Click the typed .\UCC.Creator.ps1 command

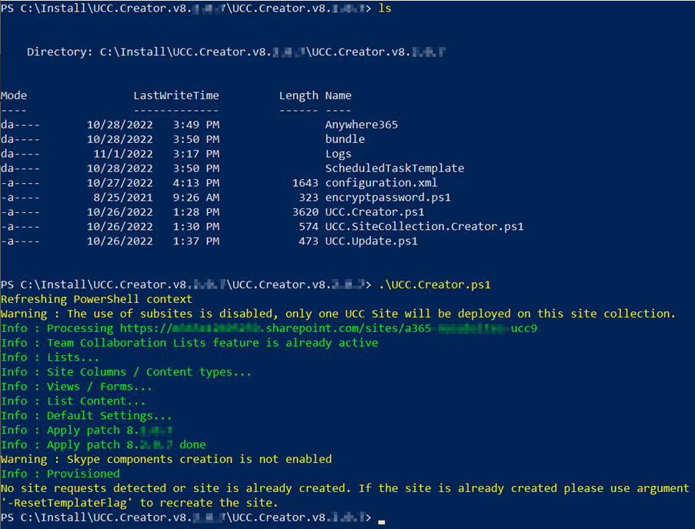click(x=434, y=284)
